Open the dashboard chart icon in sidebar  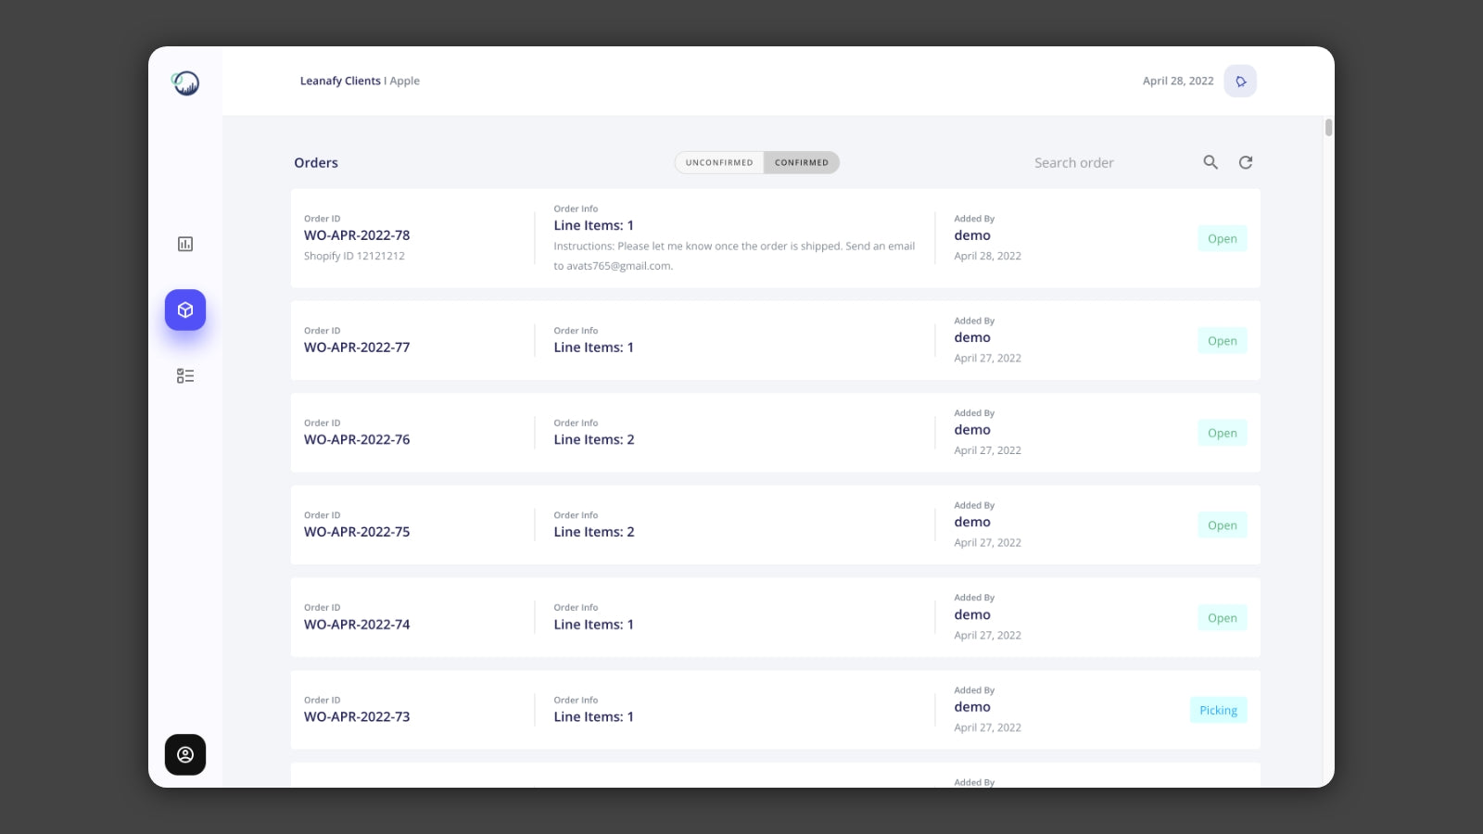coord(185,244)
